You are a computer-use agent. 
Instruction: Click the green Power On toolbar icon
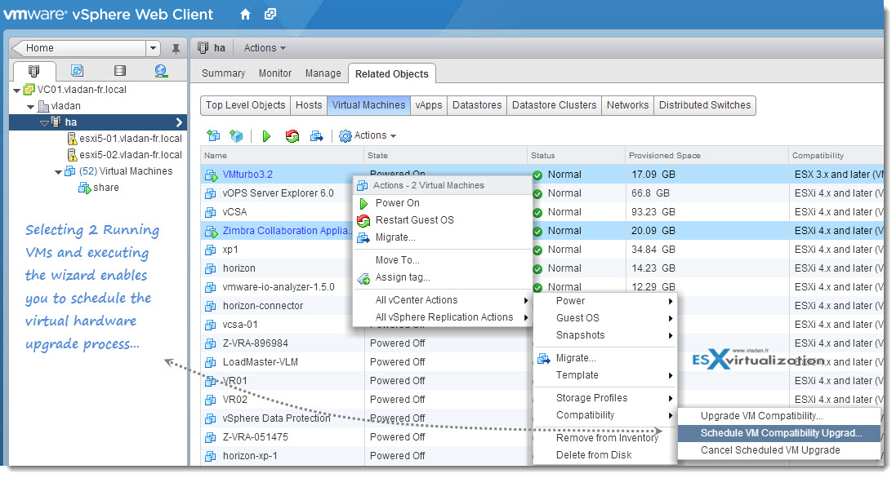266,135
